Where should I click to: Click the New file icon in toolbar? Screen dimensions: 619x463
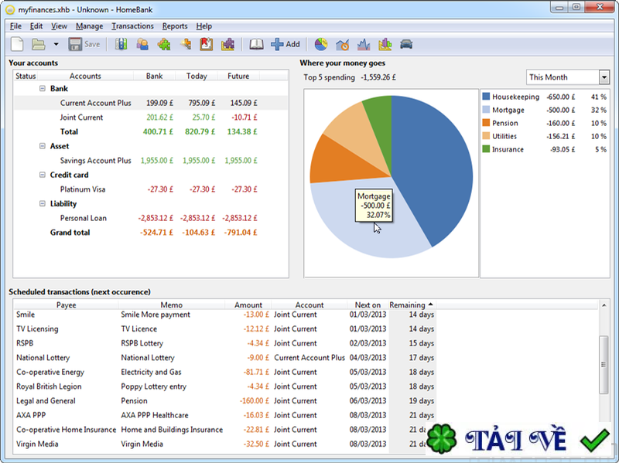pos(17,44)
